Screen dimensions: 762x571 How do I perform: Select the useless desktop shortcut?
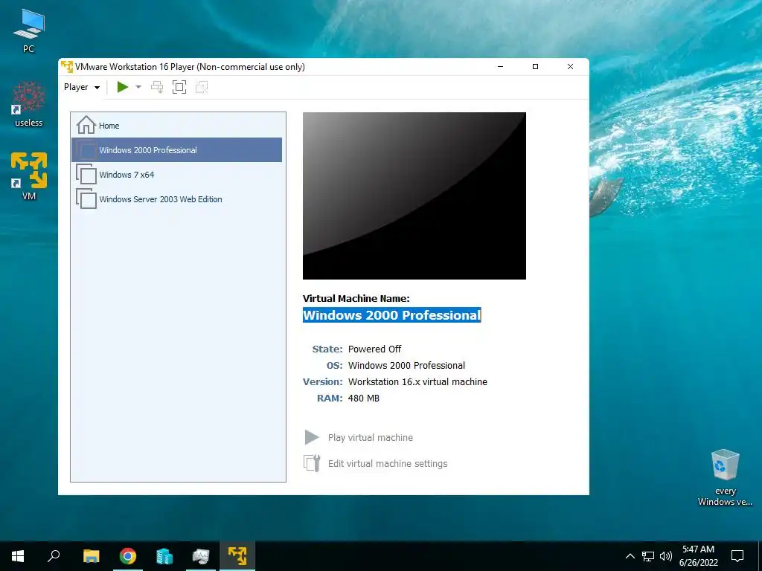pos(29,104)
